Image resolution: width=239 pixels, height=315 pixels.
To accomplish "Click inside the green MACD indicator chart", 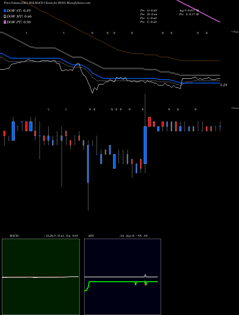I will (41, 276).
